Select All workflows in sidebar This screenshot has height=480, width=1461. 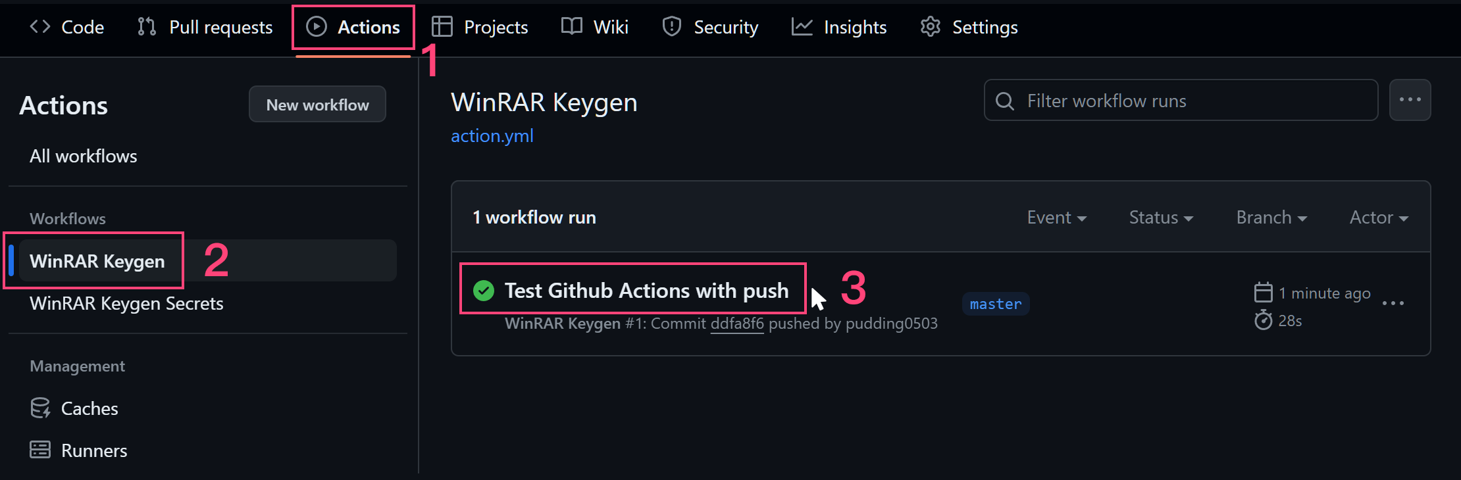pyautogui.click(x=84, y=156)
